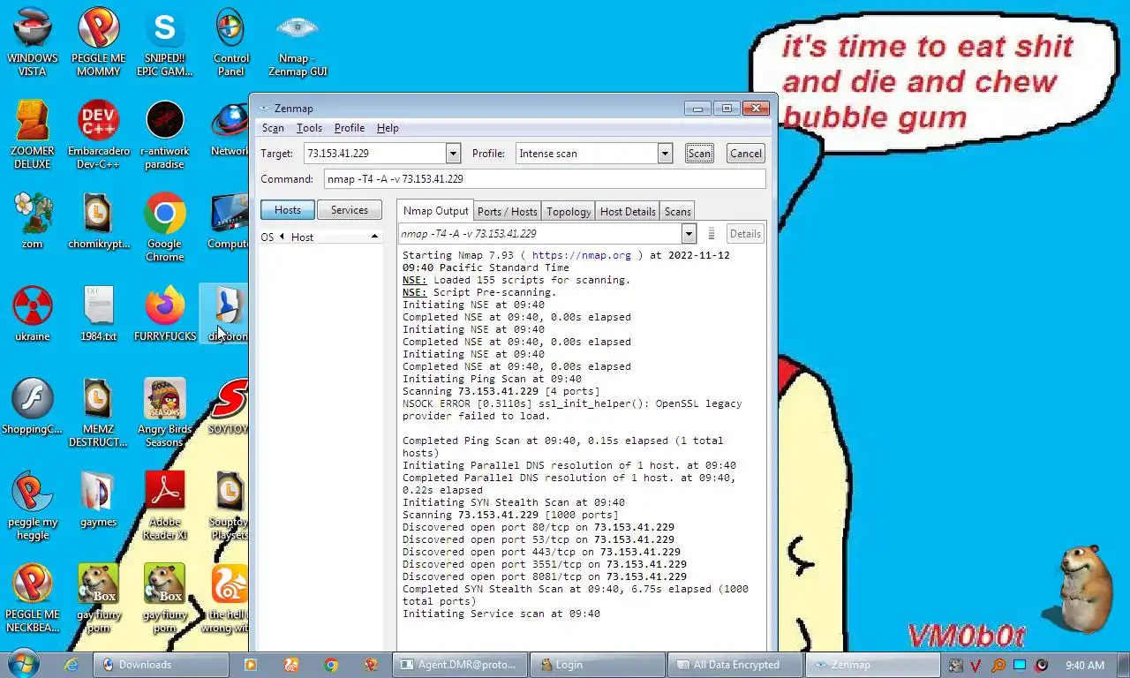Select the ShoppingC... Flash icon
This screenshot has width=1130, height=678.
33,406
